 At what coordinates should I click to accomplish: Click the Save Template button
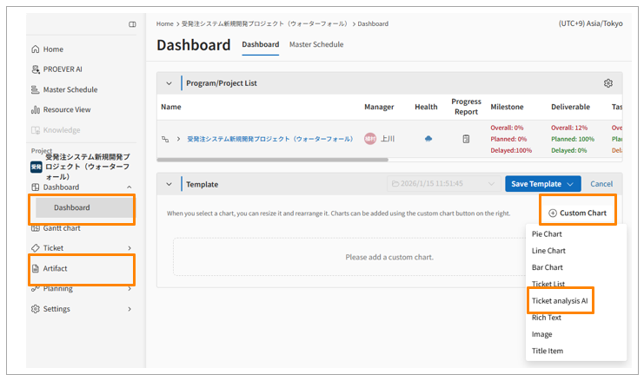coord(542,184)
